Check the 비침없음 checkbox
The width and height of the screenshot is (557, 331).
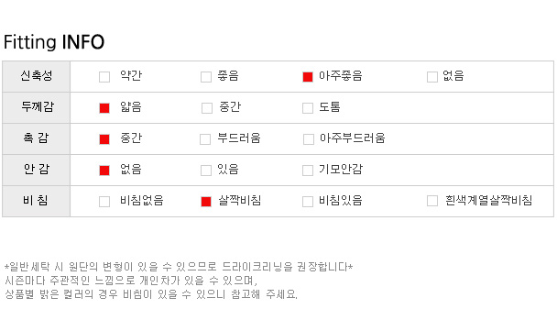tap(104, 202)
